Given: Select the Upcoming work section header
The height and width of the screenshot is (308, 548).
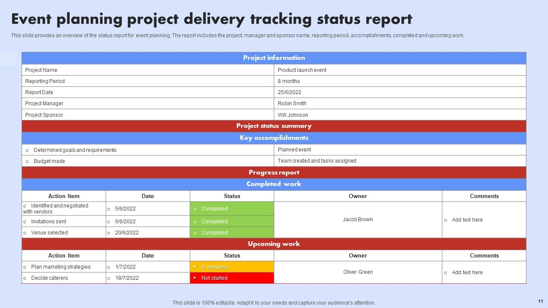Looking at the screenshot, I should [274, 244].
